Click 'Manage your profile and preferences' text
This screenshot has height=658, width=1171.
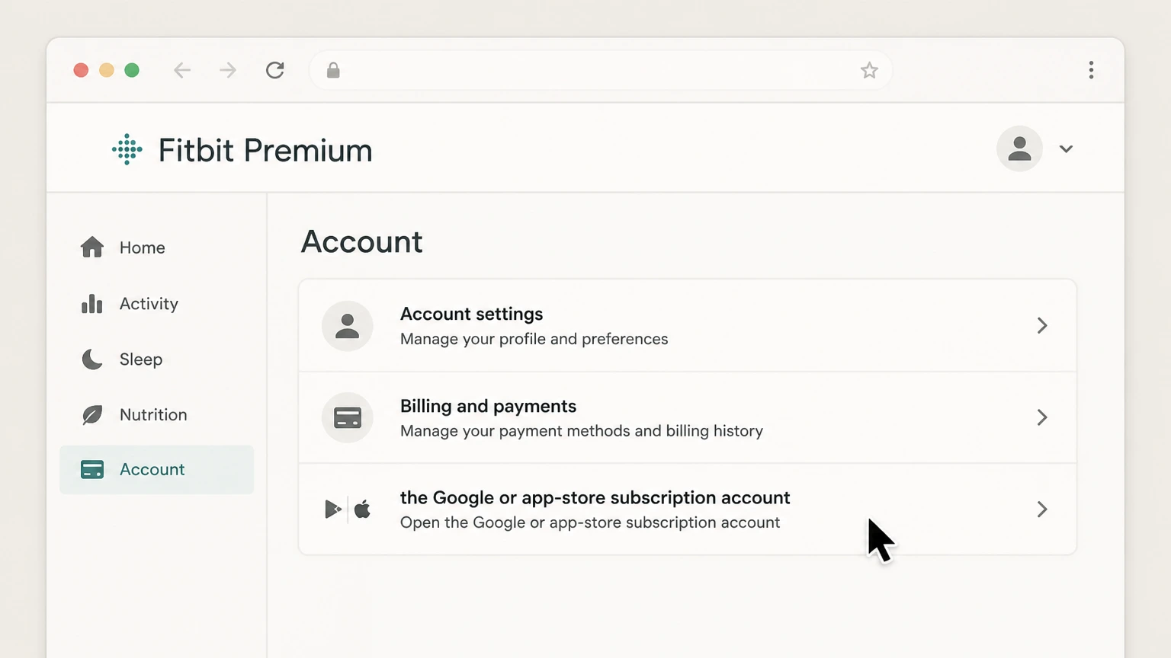pyautogui.click(x=534, y=339)
